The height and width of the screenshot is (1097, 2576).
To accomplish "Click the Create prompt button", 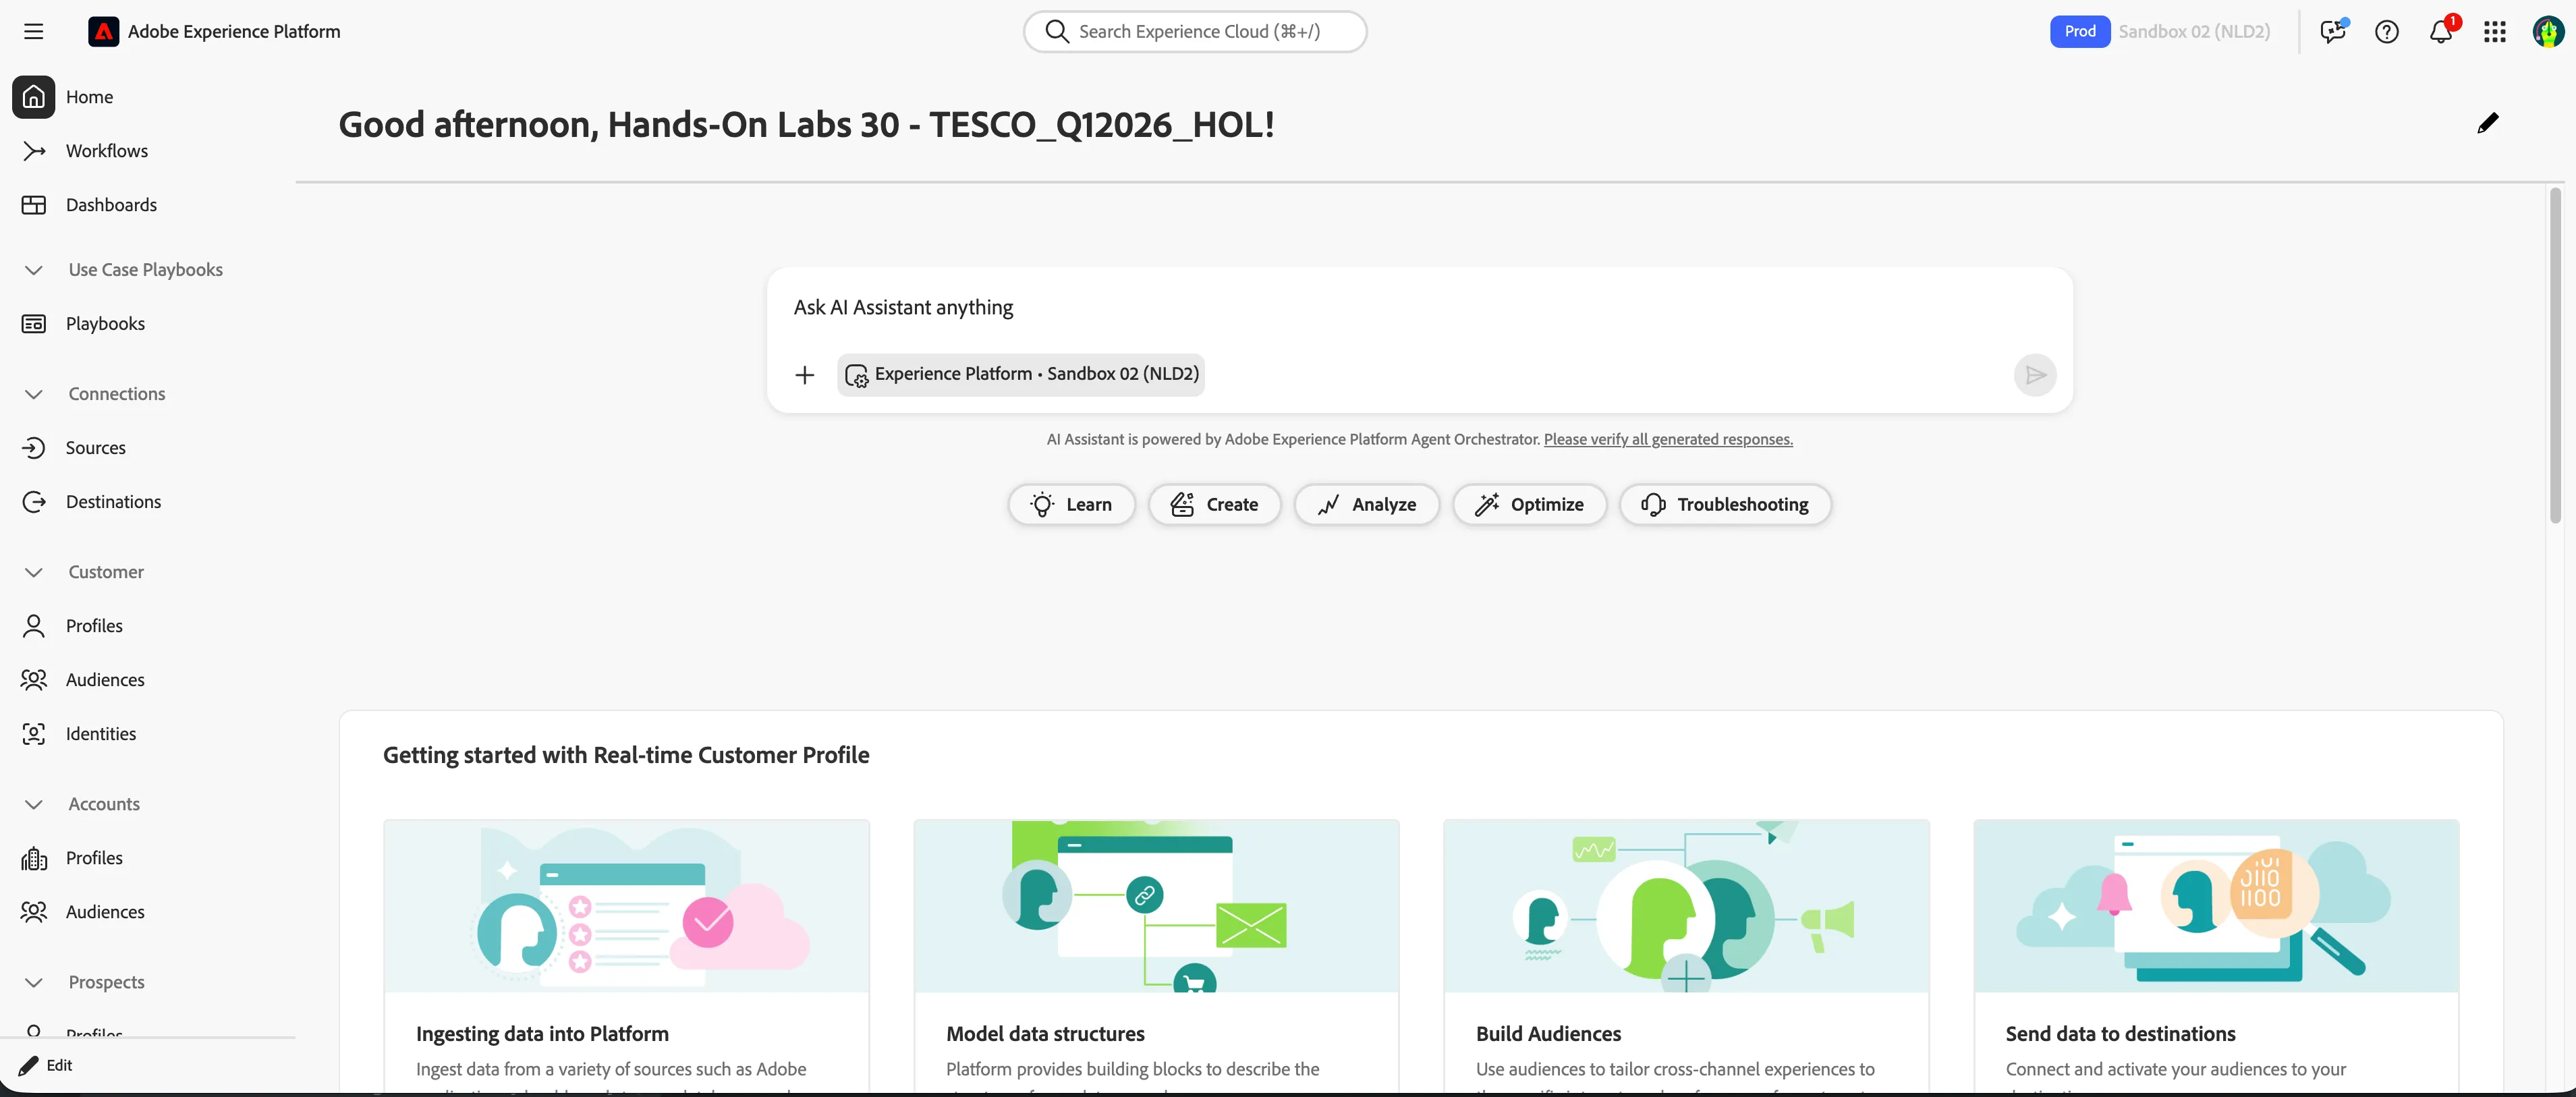I will 1214,505.
